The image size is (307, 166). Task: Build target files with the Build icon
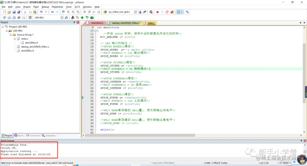click(9, 18)
